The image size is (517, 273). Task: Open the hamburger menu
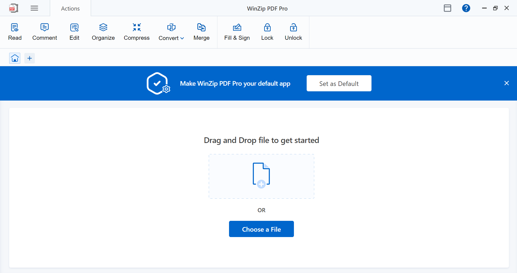pyautogui.click(x=34, y=8)
